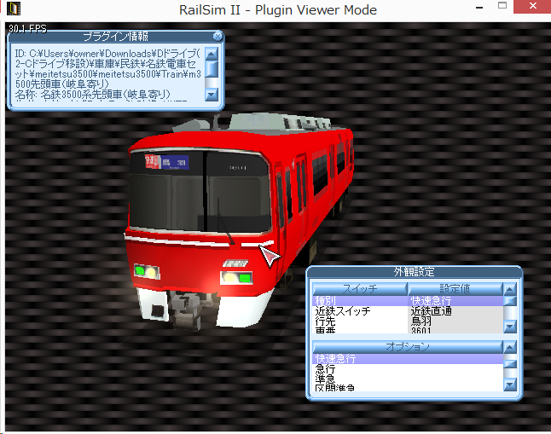Click the 鳥羽 destination value
The width and height of the screenshot is (551, 434).
point(455,321)
